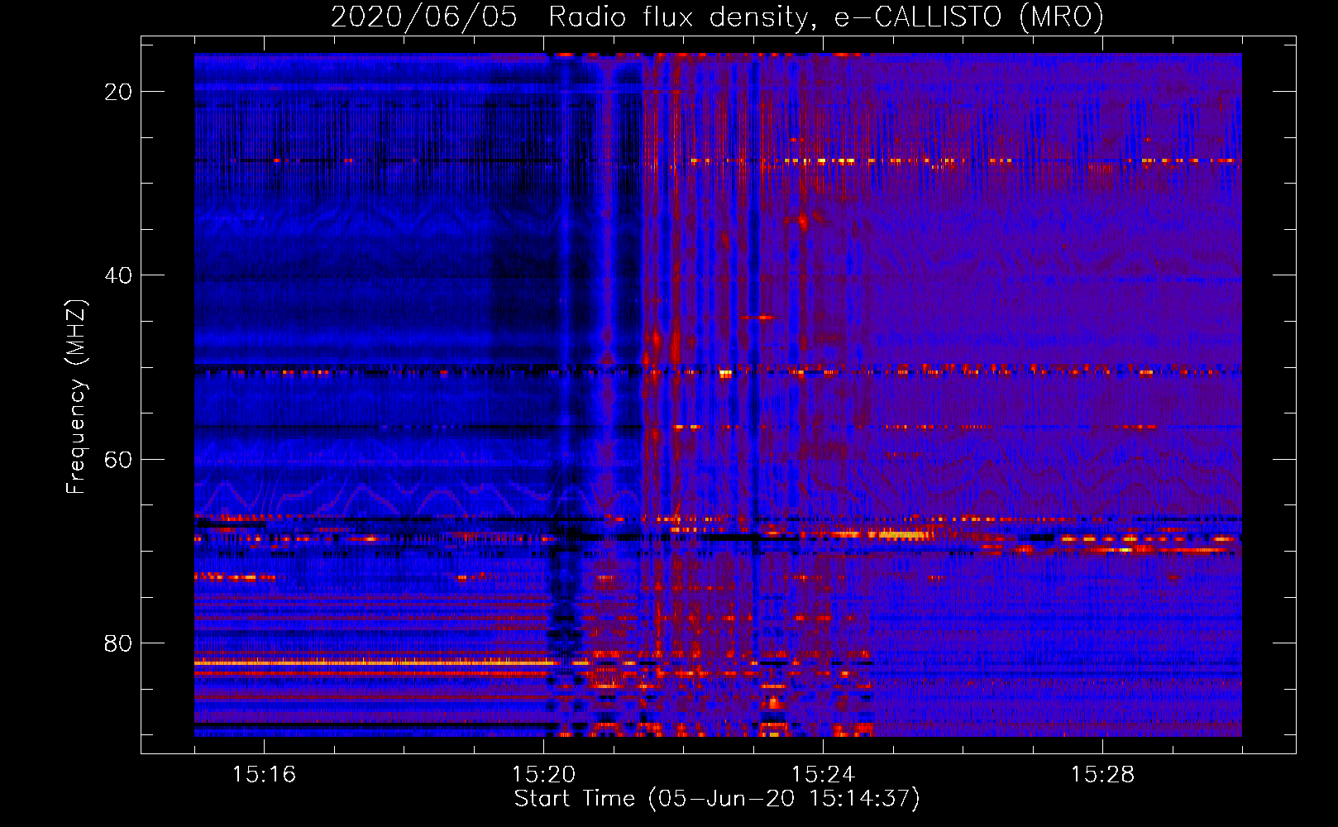Click the time tick label "15:28"
This screenshot has height=827, width=1338.
[x=1103, y=774]
